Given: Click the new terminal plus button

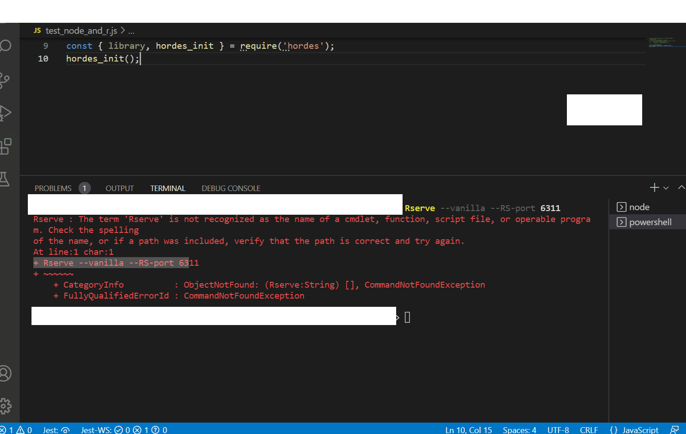Looking at the screenshot, I should (654, 187).
